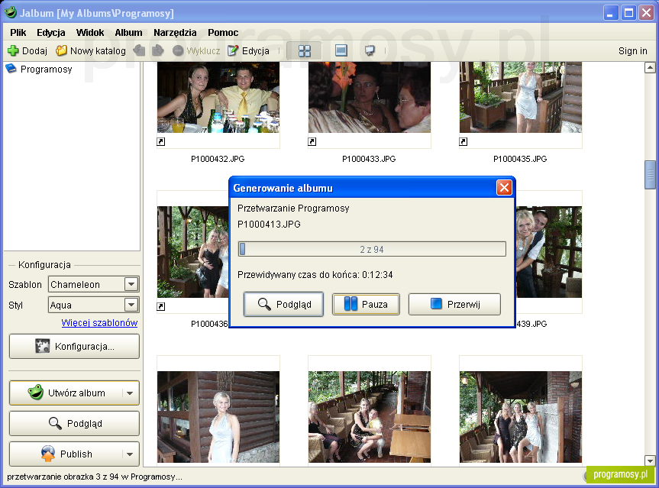Click the move-left arrow toolbar icon

click(x=139, y=51)
